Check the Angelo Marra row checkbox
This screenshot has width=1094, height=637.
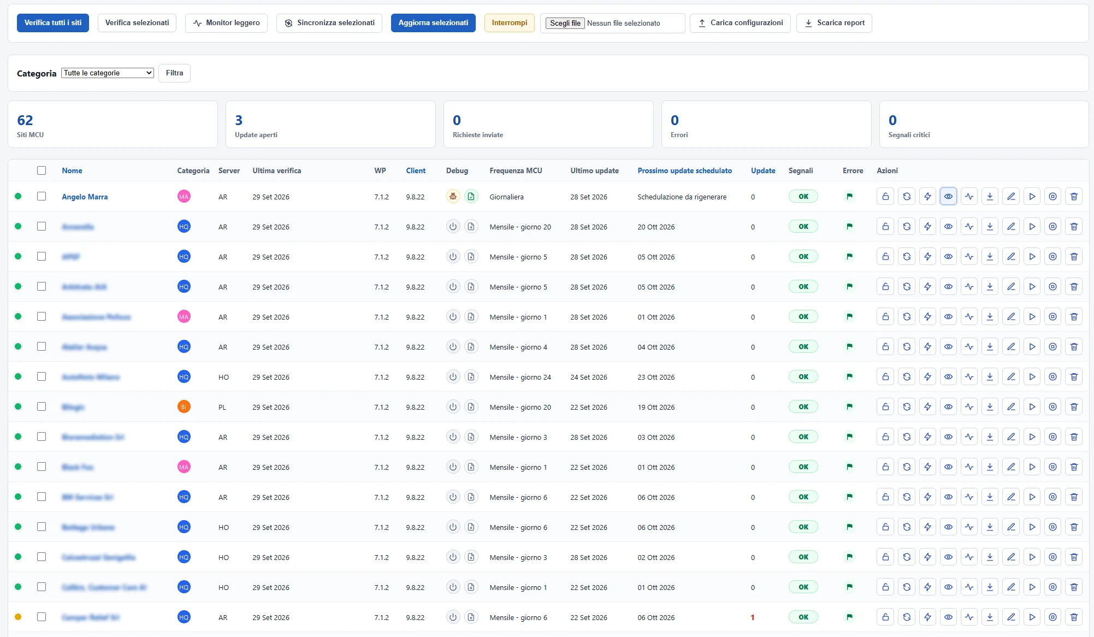[42, 196]
